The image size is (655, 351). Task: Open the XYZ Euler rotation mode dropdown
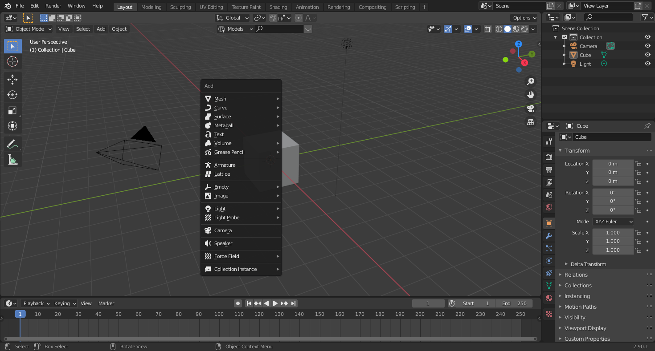click(x=613, y=222)
